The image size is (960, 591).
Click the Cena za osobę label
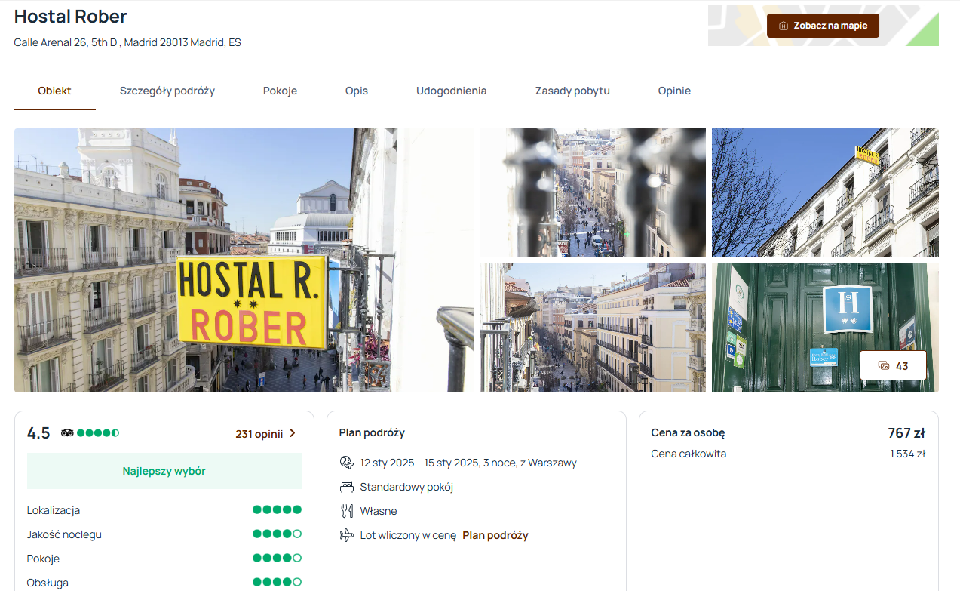[x=688, y=432]
